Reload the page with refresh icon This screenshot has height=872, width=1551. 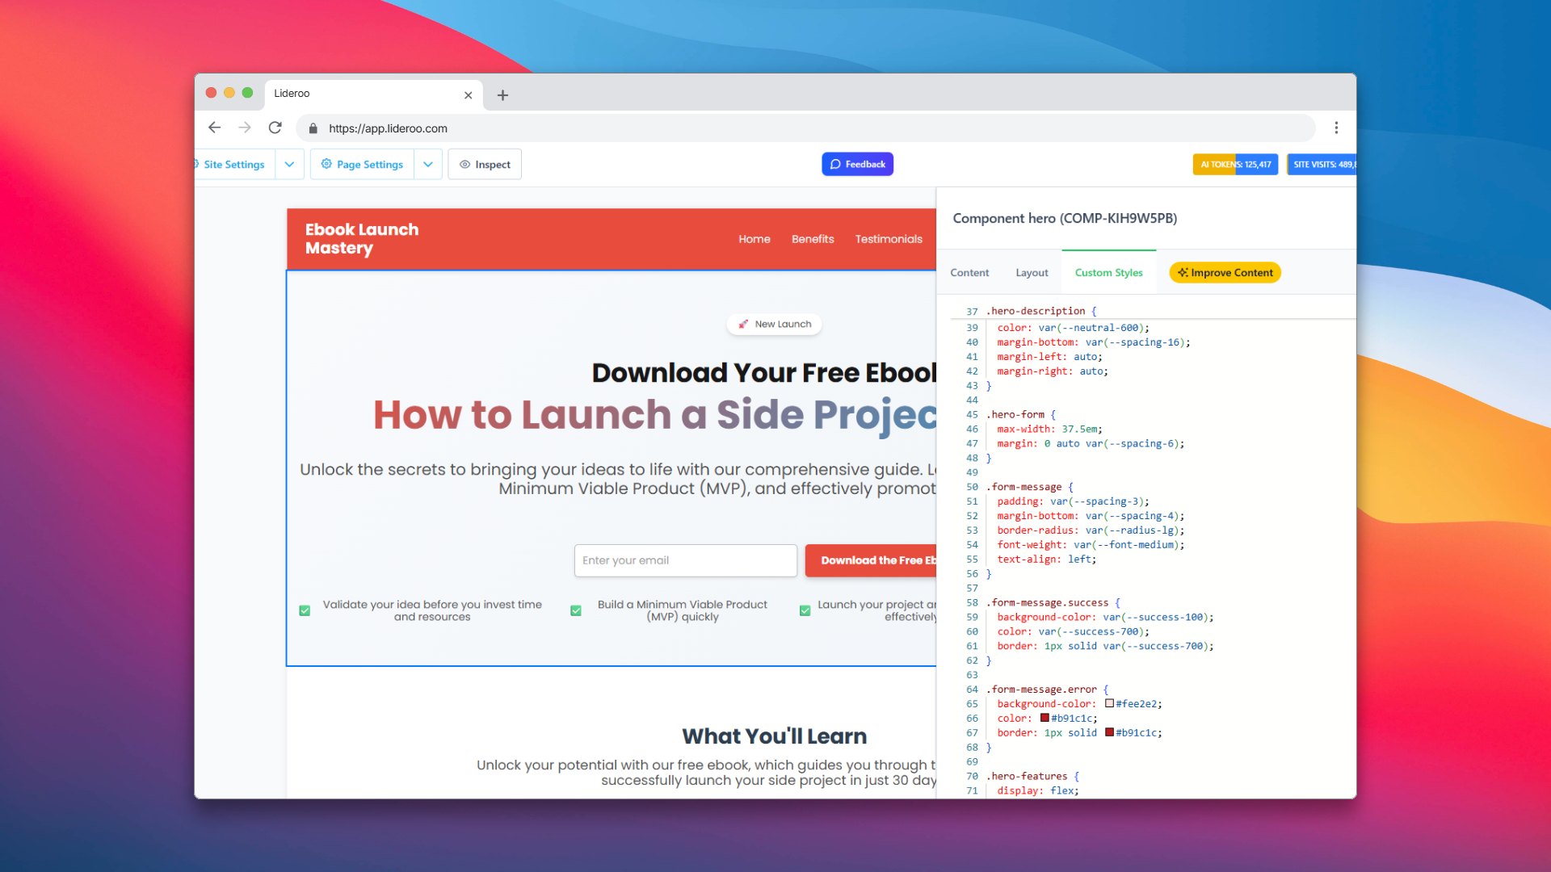click(x=275, y=128)
